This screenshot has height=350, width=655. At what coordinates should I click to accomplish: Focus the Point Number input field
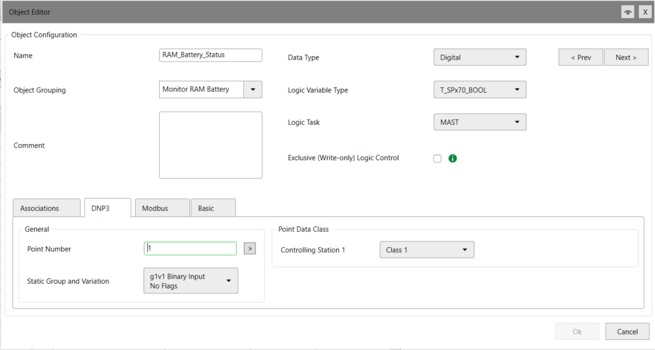tap(191, 249)
